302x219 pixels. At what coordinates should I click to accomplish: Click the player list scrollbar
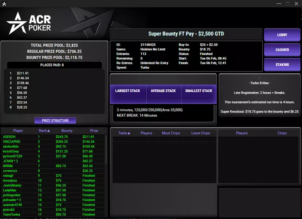pos(106,149)
